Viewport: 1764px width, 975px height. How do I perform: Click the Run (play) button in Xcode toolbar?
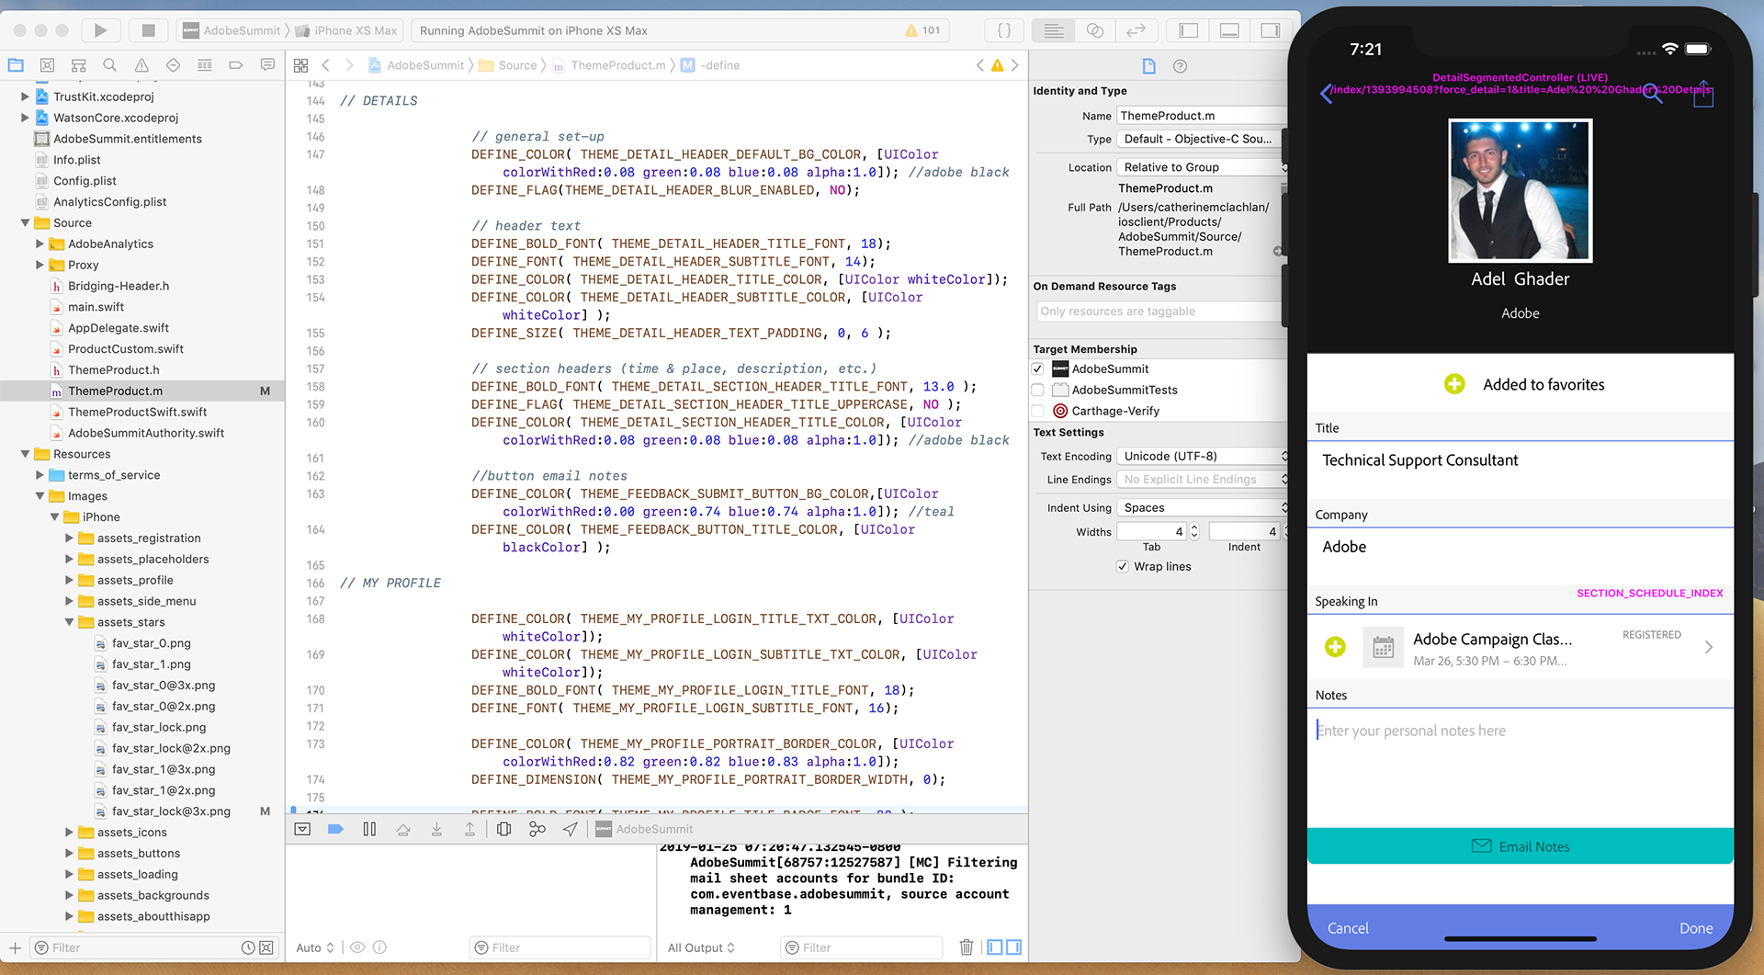pyautogui.click(x=100, y=30)
